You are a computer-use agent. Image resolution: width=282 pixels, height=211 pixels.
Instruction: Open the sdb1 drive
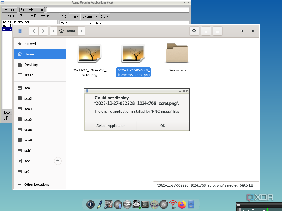pyautogui.click(x=40, y=151)
